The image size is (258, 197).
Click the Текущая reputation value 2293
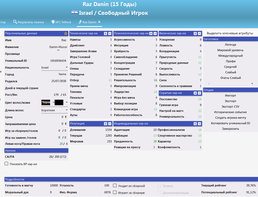coord(109,136)
